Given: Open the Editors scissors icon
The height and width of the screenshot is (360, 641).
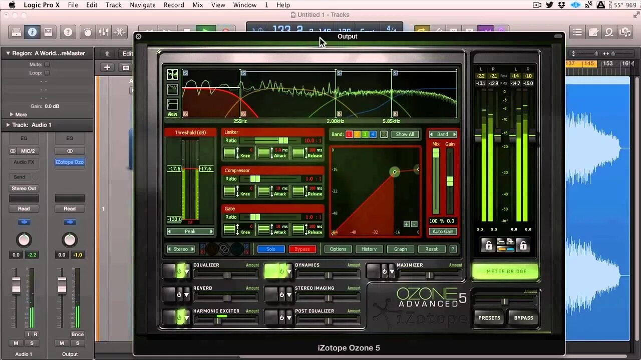Looking at the screenshot, I should point(120,32).
